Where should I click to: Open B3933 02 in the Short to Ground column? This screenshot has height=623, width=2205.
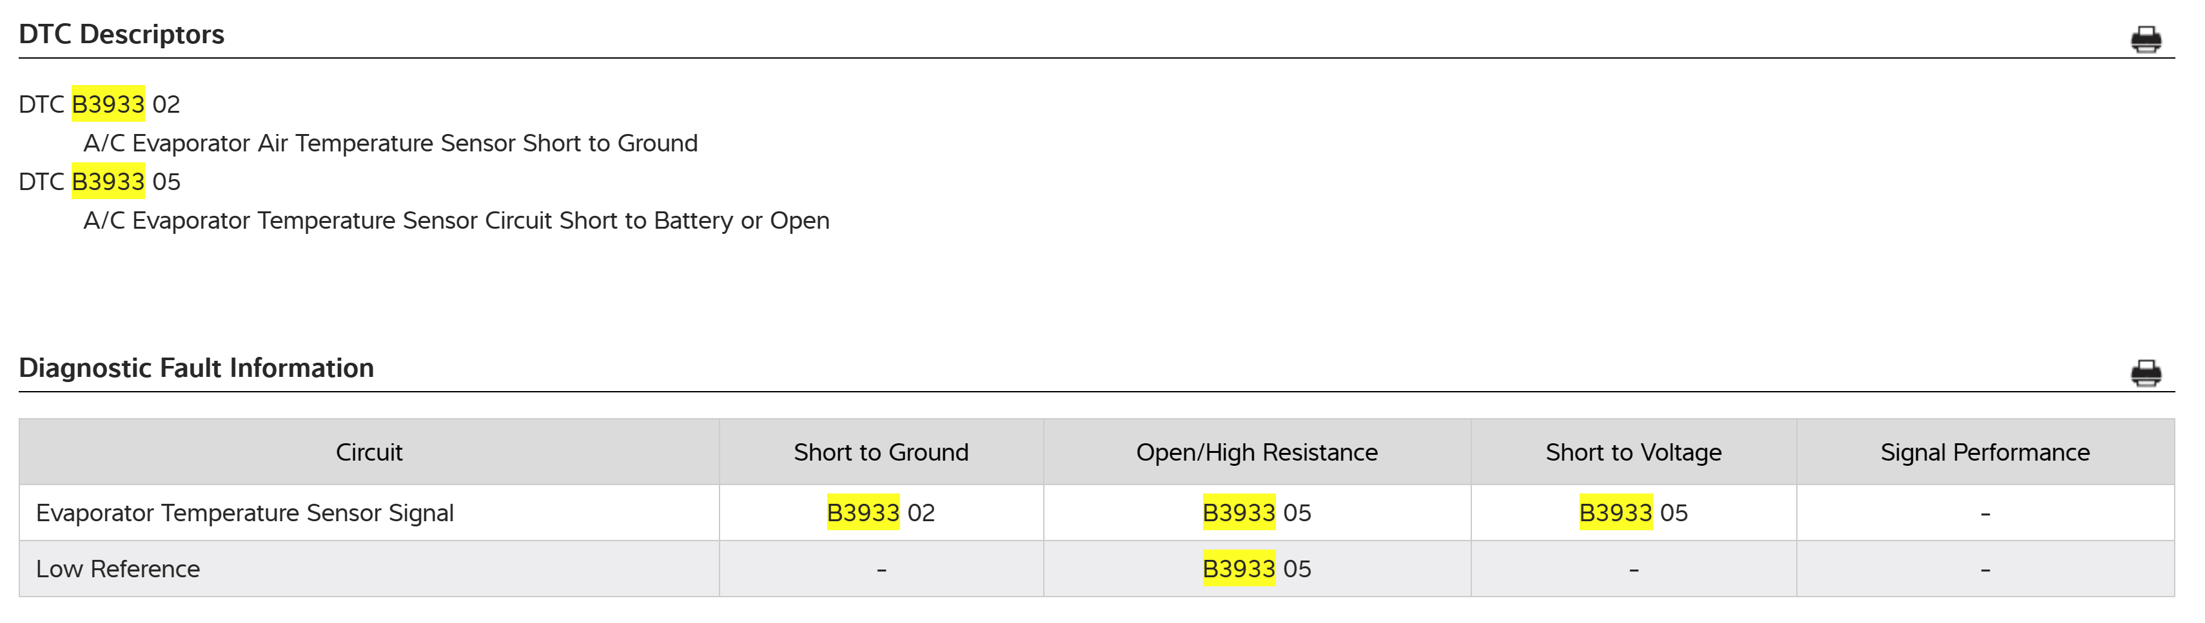tap(880, 513)
